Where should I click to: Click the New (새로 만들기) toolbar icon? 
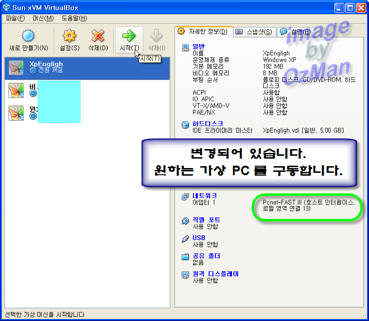pos(28,36)
